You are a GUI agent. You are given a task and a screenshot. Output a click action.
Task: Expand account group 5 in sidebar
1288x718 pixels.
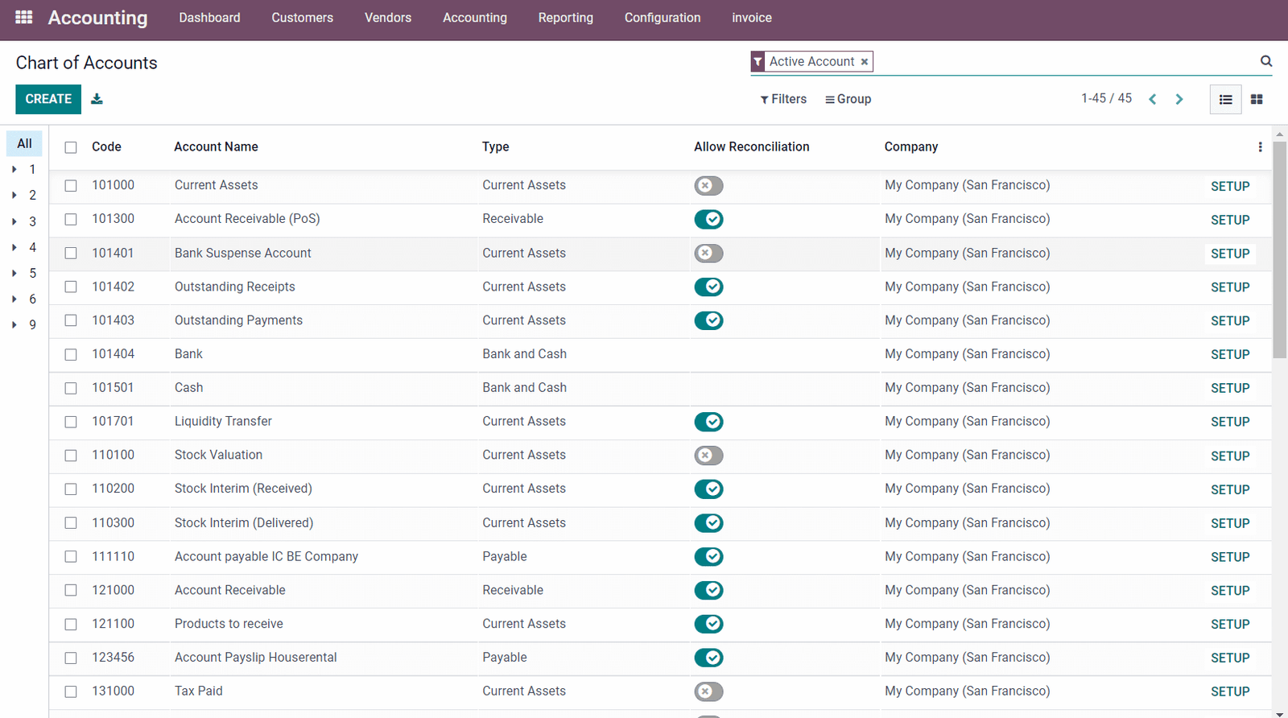(14, 274)
